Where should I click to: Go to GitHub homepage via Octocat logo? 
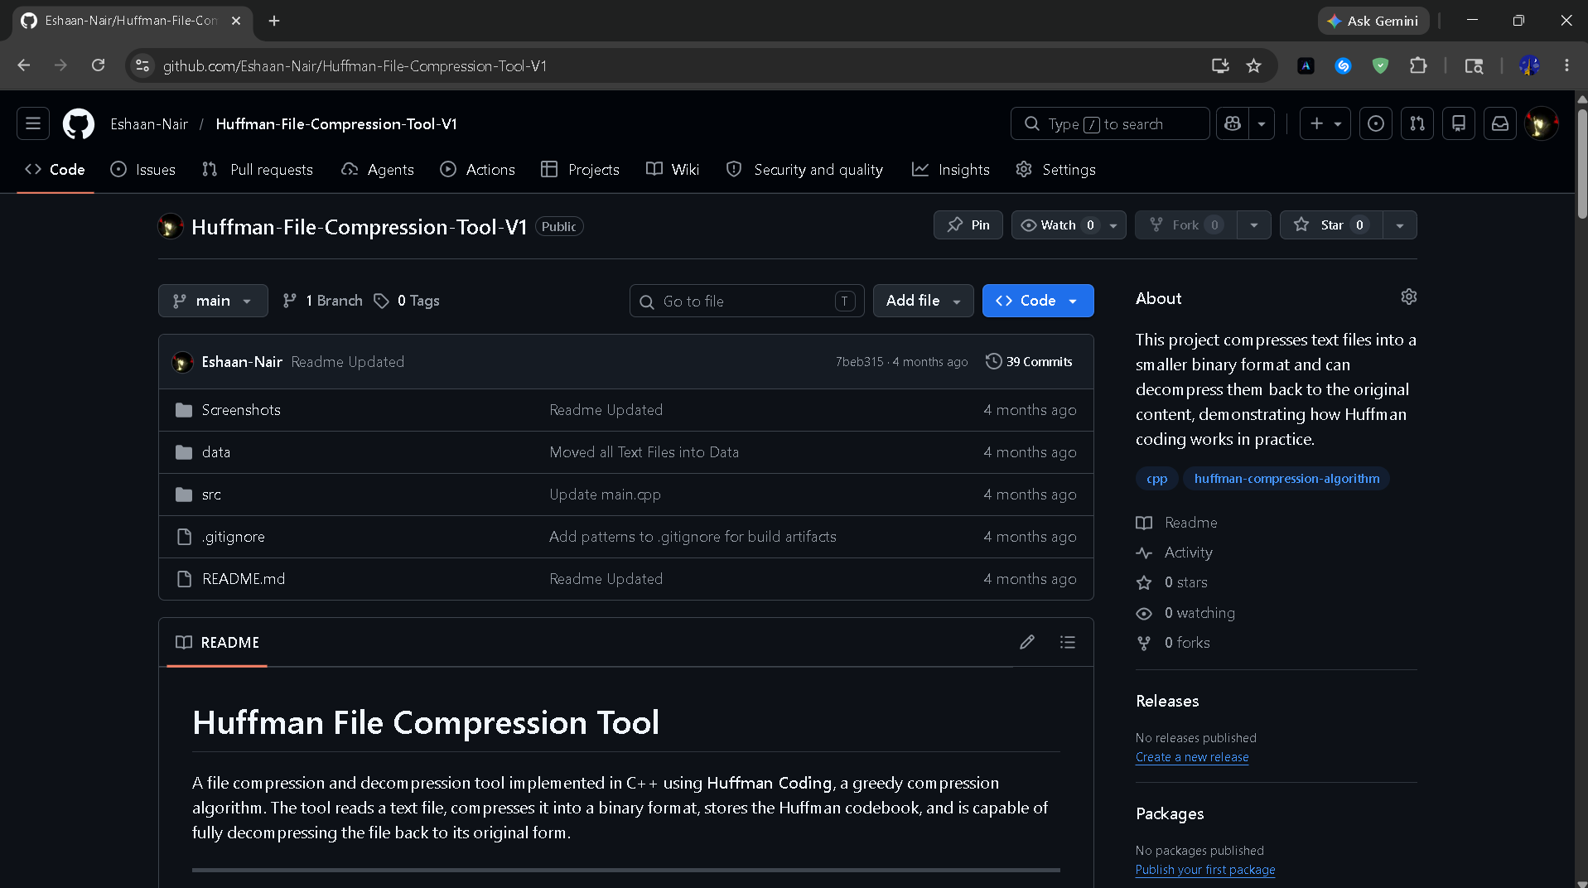tap(79, 123)
